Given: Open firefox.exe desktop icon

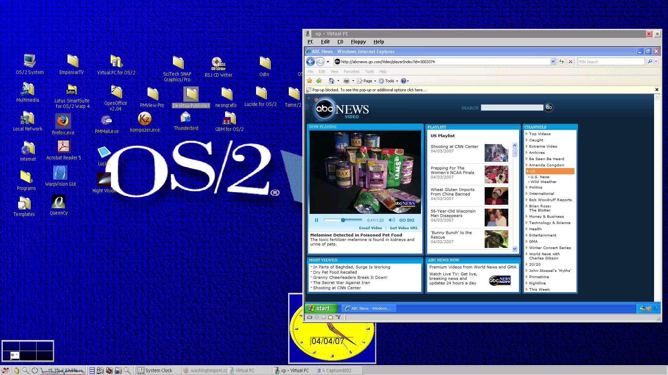Looking at the screenshot, I should tap(63, 122).
